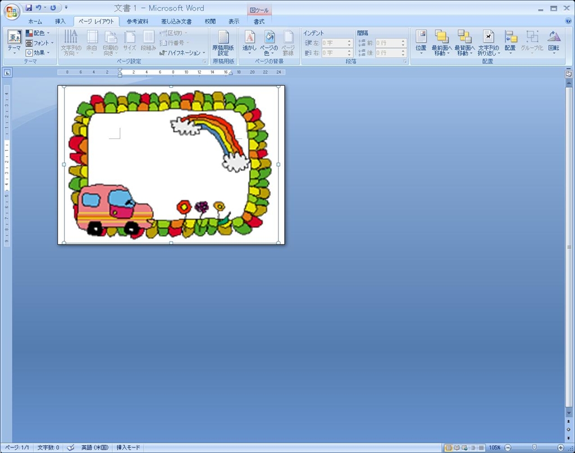Switch to full screen reading view
The width and height of the screenshot is (575, 453).
pyautogui.click(x=457, y=447)
